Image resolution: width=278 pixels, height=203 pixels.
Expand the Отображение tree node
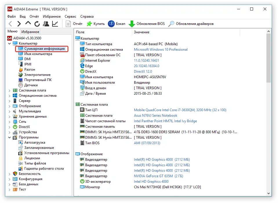pos(9,106)
